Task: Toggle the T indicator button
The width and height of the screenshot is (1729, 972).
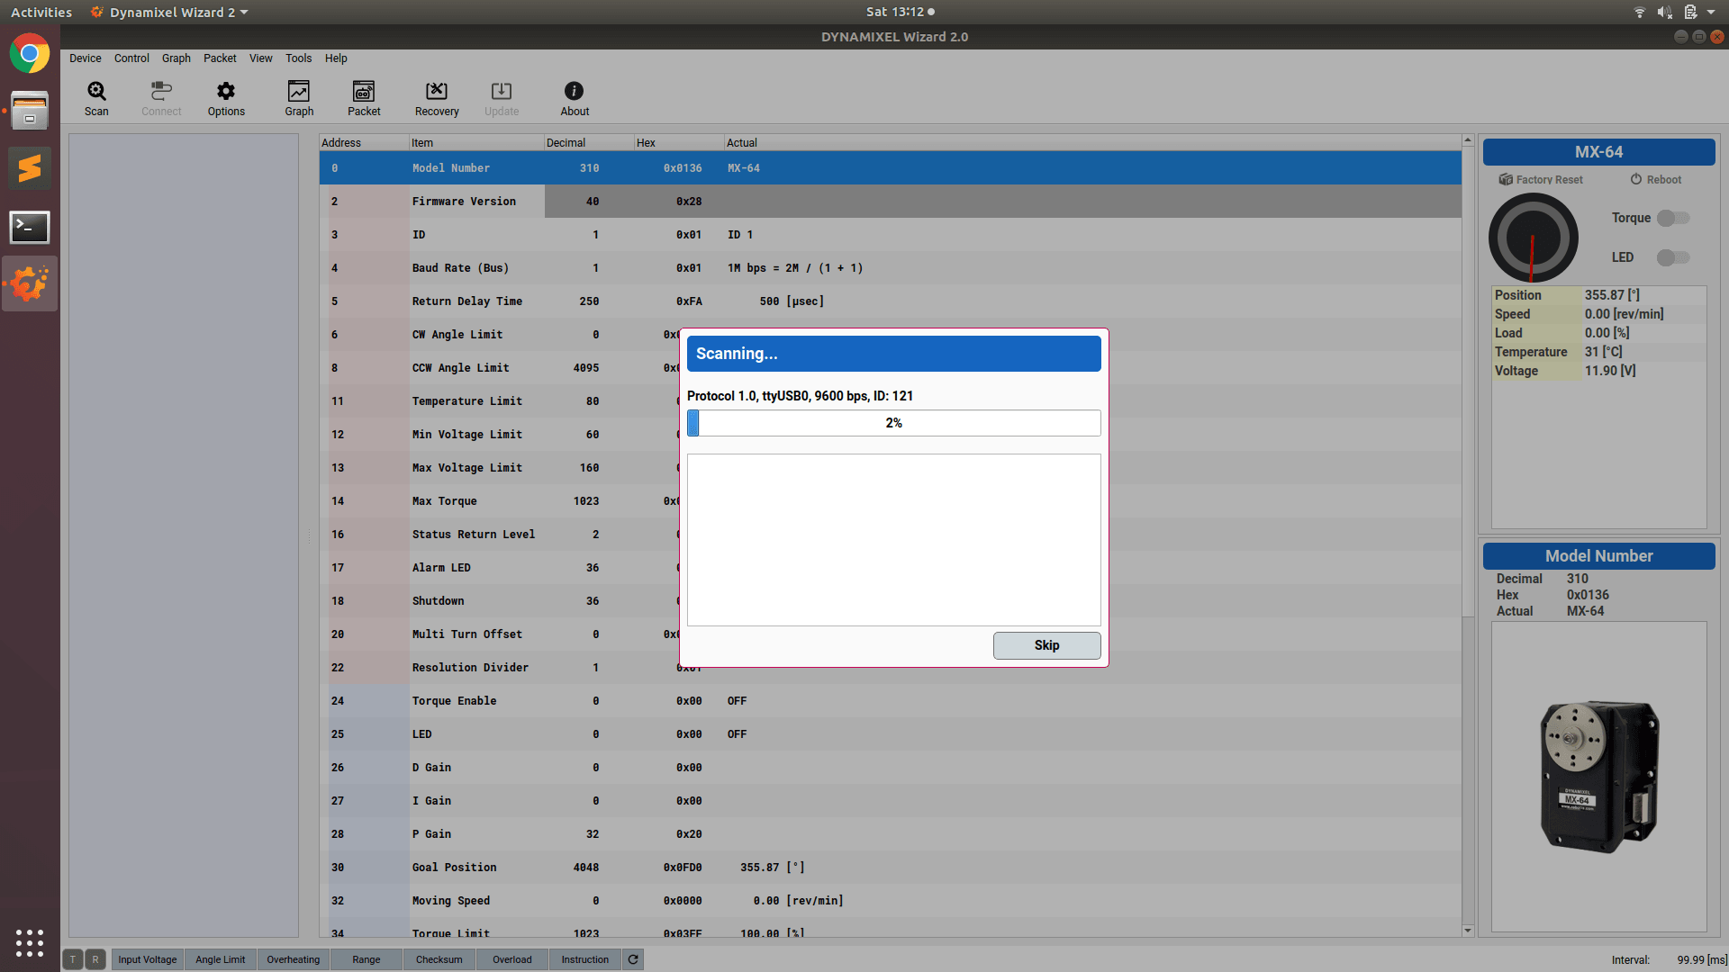Action: [x=73, y=959]
